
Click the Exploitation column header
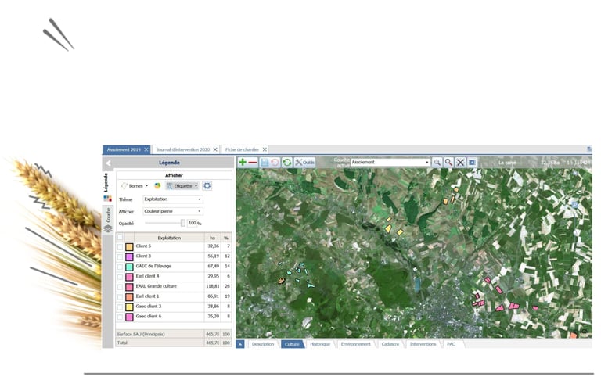[x=169, y=238]
